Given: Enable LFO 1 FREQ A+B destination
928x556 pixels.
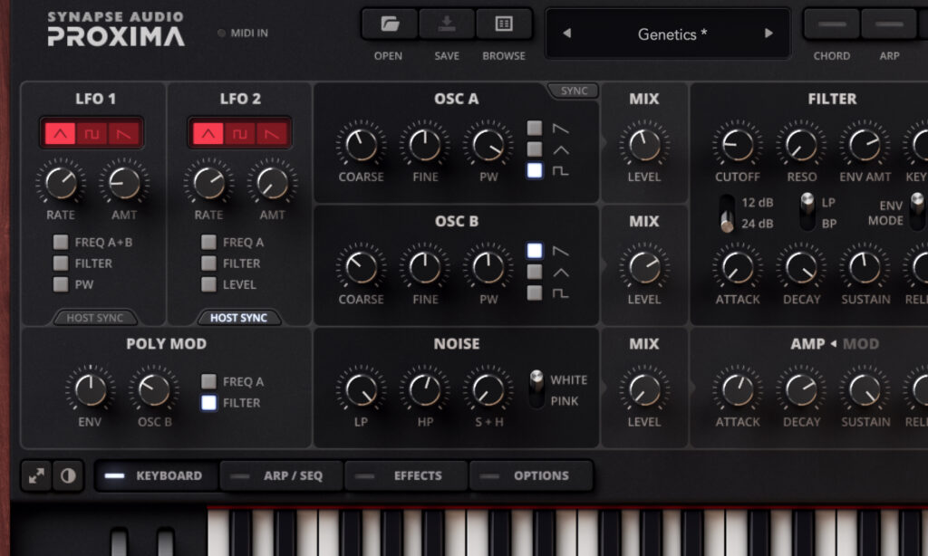Looking at the screenshot, I should click(x=61, y=242).
